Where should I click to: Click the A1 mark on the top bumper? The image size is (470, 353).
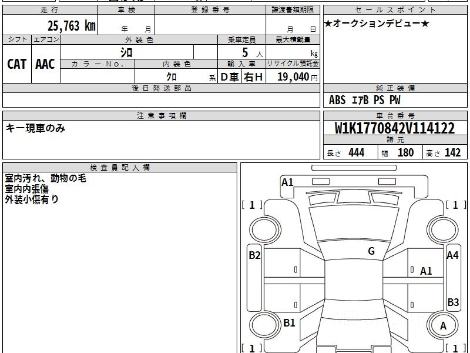pyautogui.click(x=287, y=182)
